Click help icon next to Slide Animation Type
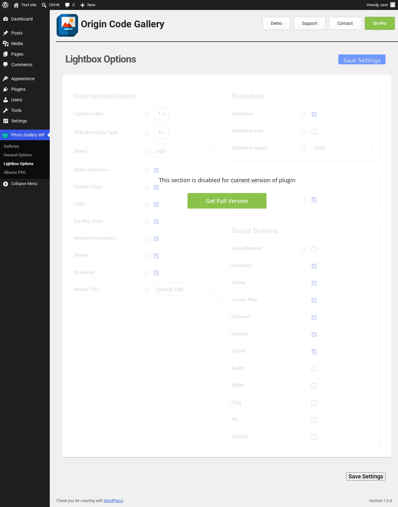Image resolution: width=398 pixels, height=507 pixels. click(x=147, y=134)
